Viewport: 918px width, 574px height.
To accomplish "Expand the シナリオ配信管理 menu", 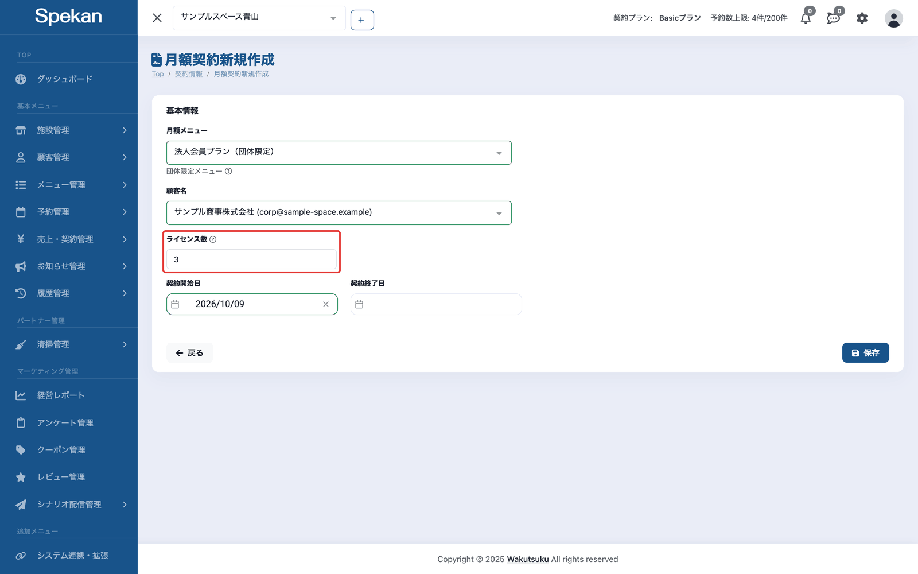I will coord(69,505).
